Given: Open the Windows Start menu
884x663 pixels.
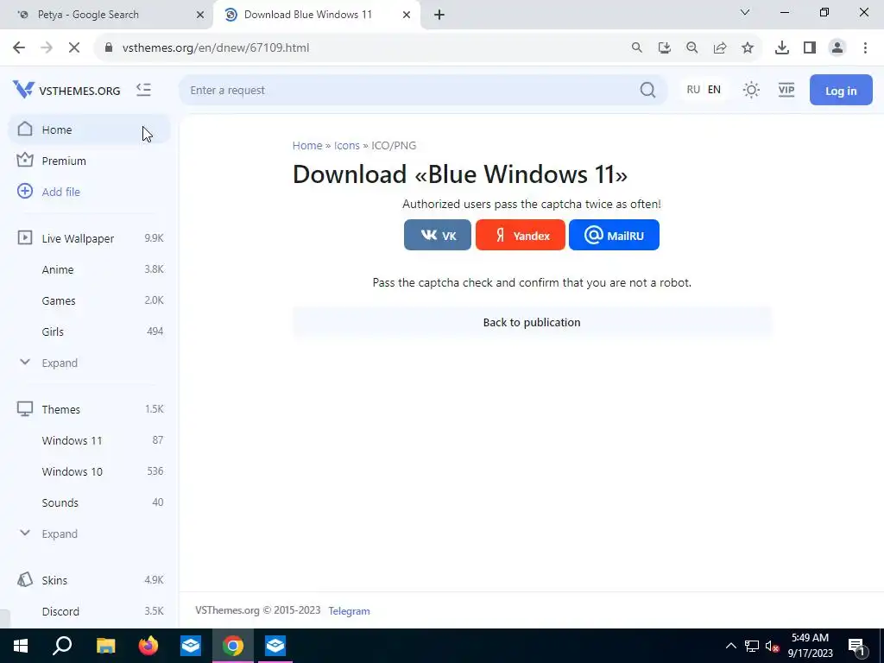Looking at the screenshot, I should 21,646.
